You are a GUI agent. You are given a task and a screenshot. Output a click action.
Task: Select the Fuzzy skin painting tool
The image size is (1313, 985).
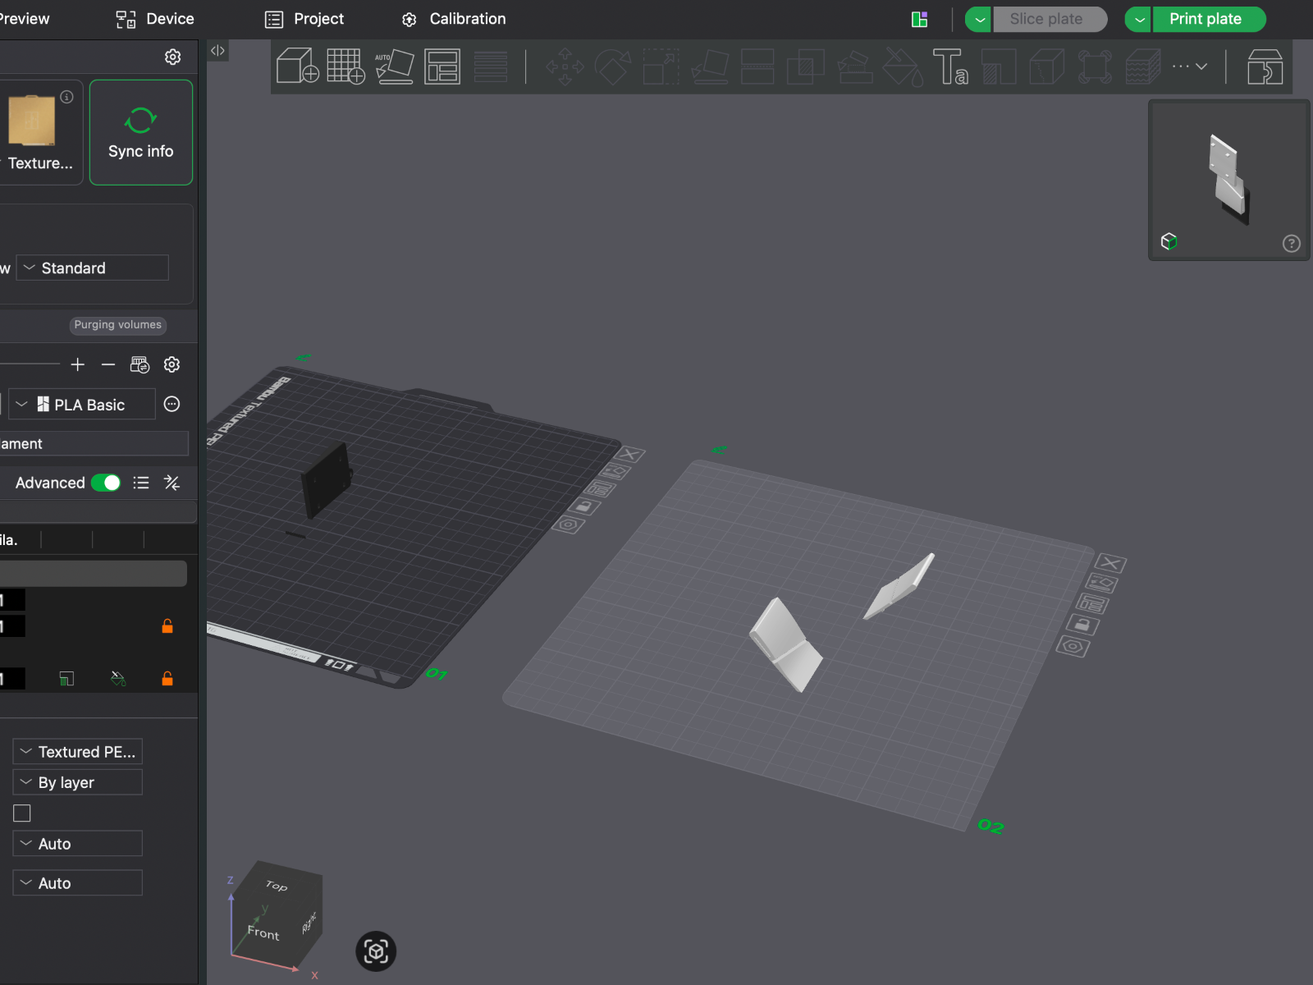(1143, 66)
